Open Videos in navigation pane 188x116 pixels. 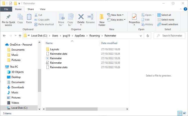(15, 103)
